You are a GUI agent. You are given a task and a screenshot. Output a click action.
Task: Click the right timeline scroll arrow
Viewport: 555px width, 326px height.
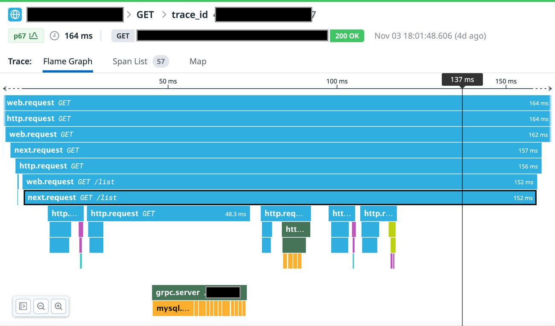tap(549, 89)
